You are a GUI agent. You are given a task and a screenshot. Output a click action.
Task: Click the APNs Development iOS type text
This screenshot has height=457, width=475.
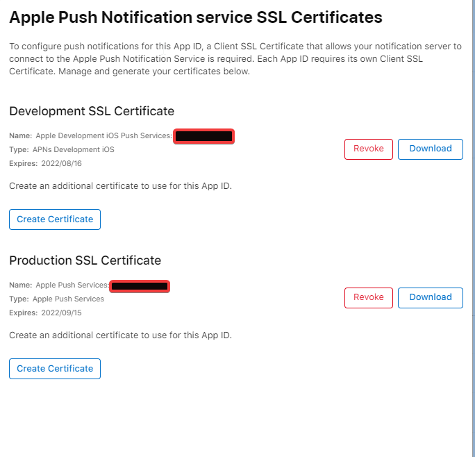point(73,149)
